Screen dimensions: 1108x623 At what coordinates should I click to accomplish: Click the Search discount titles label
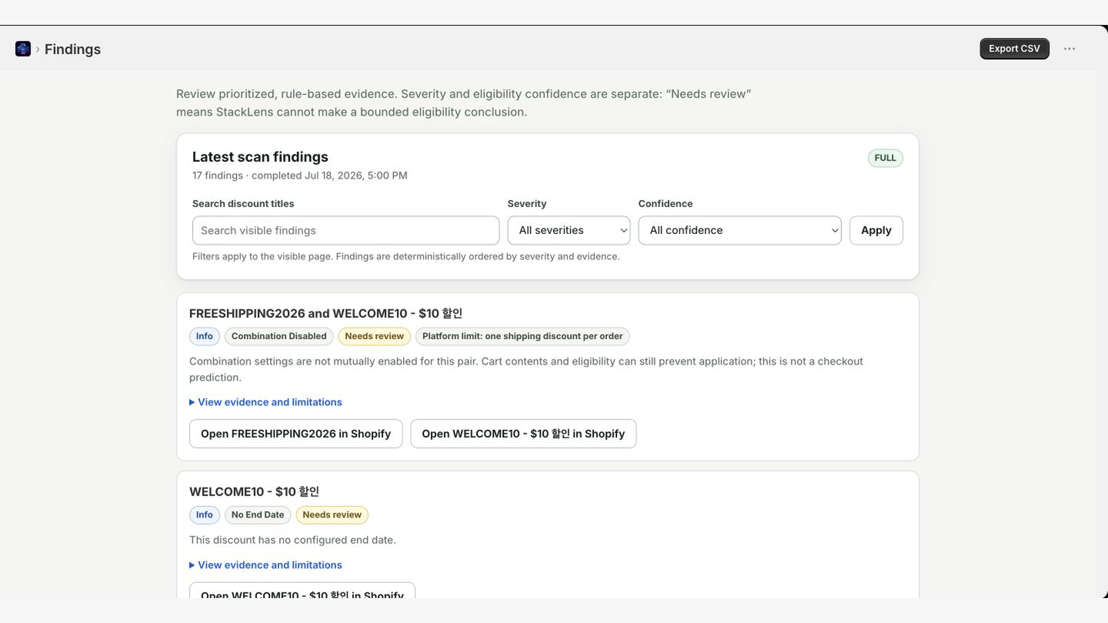coord(243,204)
